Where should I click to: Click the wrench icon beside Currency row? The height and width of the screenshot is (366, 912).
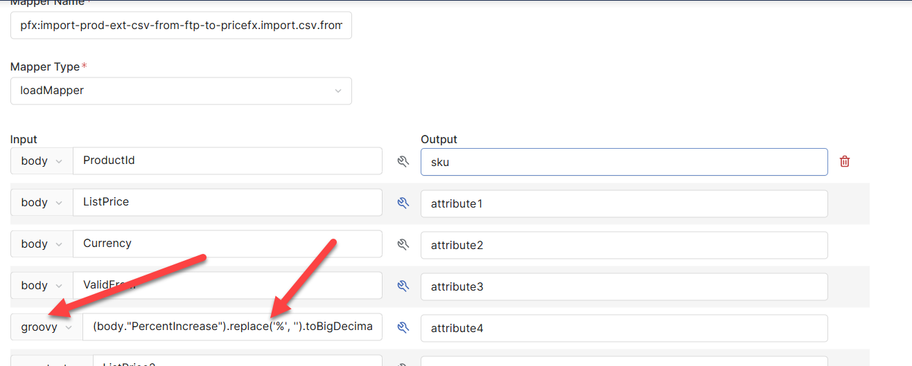[x=402, y=244]
